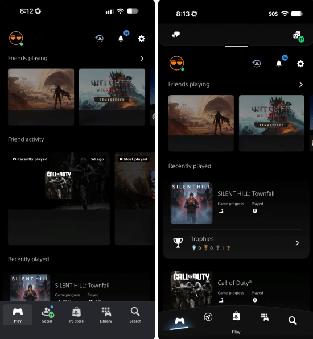The image size is (313, 339).
Task: Open the party dice icon with 17 badge
Action: (298, 36)
